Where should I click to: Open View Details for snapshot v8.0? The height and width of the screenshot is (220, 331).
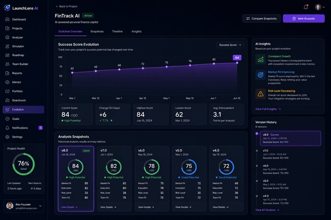(69, 207)
